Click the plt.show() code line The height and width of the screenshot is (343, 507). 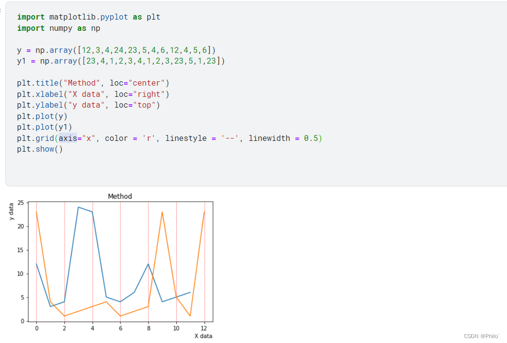coord(40,149)
